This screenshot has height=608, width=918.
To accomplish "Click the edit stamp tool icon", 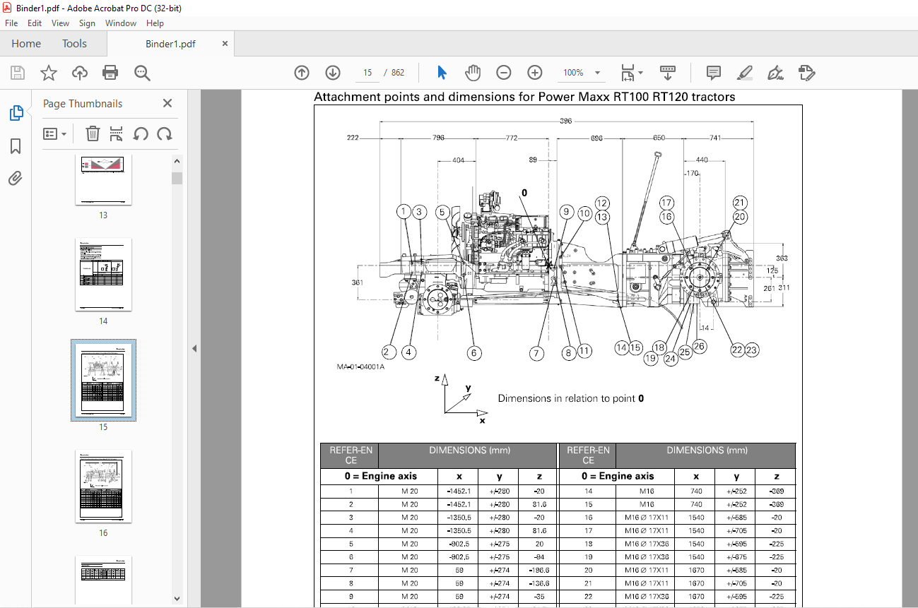I will click(806, 73).
